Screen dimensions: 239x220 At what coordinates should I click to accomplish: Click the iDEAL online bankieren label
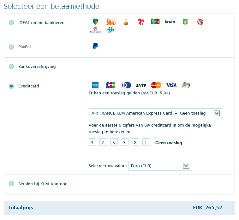(x=41, y=22)
